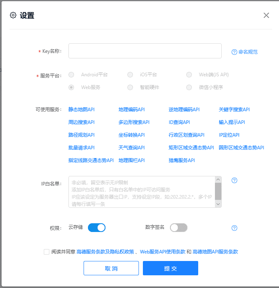Click the IP白名单 scrollbar up arrow
Screen dimensions: 279x288
point(218,180)
